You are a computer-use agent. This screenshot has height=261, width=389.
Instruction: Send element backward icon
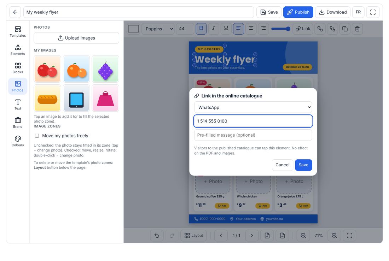[x=332, y=29]
